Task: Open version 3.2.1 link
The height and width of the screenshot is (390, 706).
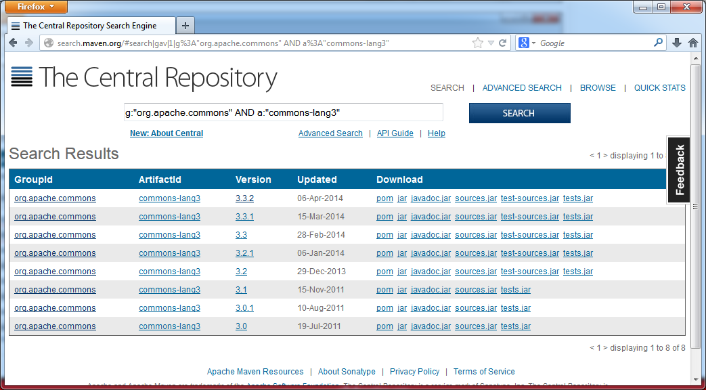Action: click(244, 253)
